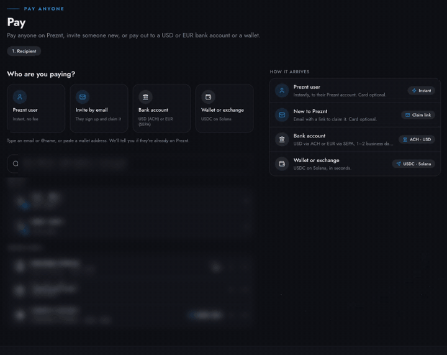Viewport: 447px width, 355px height.
Task: Click the send arrow icon in USDC · Solana badge
Action: [399, 164]
